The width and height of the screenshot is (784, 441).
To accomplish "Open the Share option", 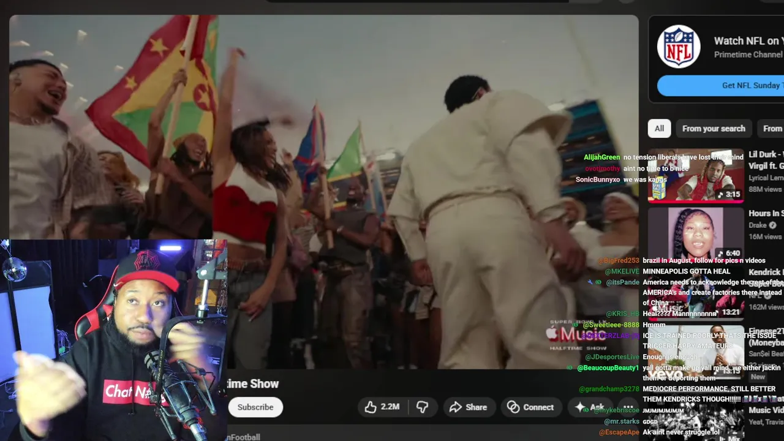I will click(x=468, y=407).
